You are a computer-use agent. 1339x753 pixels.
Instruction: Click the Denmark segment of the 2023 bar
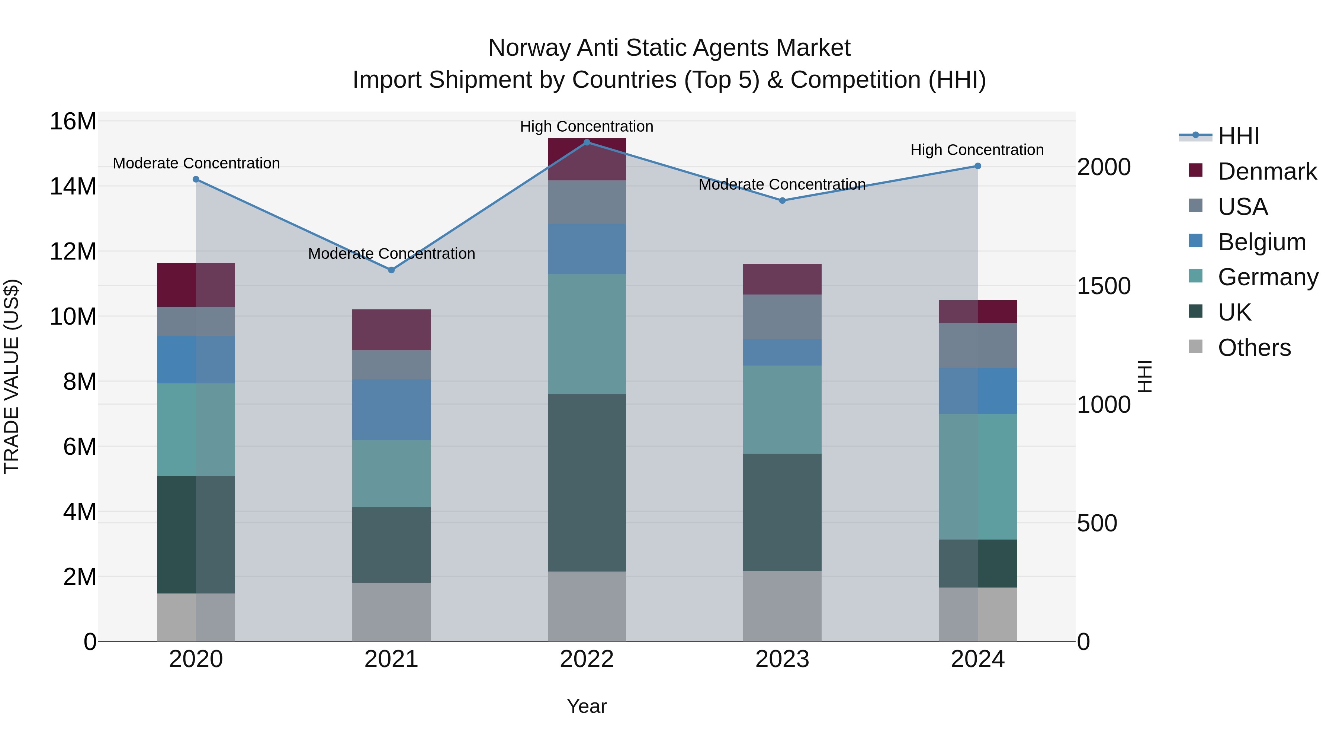(x=782, y=279)
